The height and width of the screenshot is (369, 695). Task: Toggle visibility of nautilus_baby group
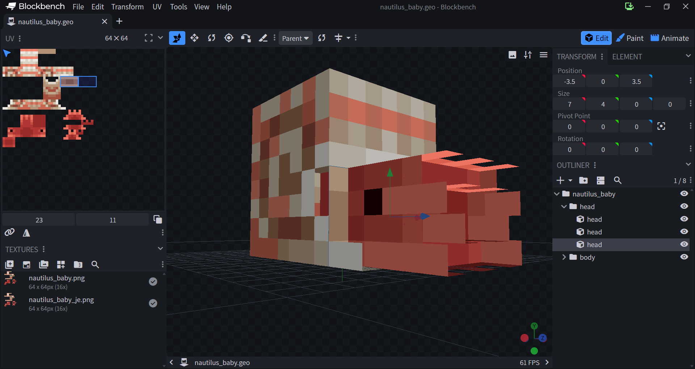tap(684, 194)
